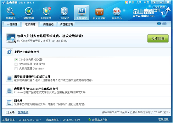173x123 pixels.
Task: Toggle the 搜狗浏览器(高速模式) checkbox
Action: (x=16, y=64)
